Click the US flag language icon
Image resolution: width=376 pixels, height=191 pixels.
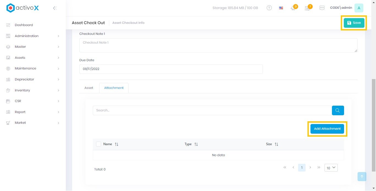(x=281, y=8)
